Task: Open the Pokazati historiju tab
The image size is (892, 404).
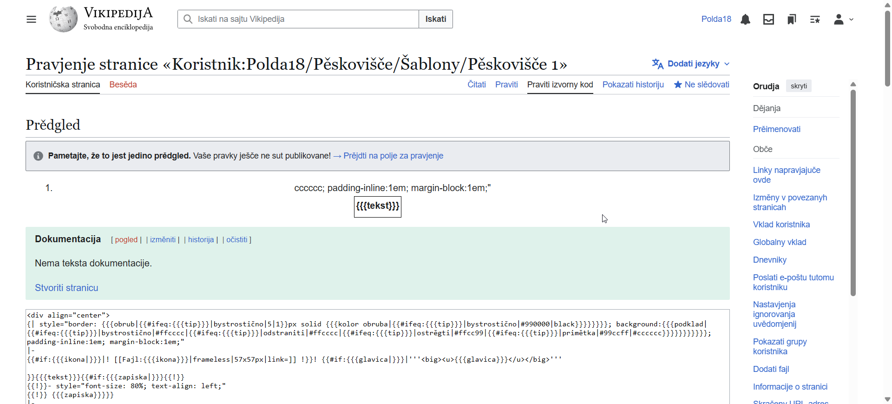Action: [633, 85]
